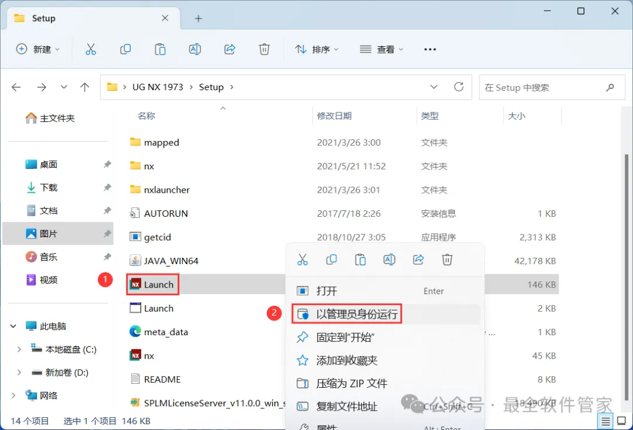Image resolution: width=633 pixels, height=430 pixels.
Task: Close the Setup tab
Action: point(165,18)
